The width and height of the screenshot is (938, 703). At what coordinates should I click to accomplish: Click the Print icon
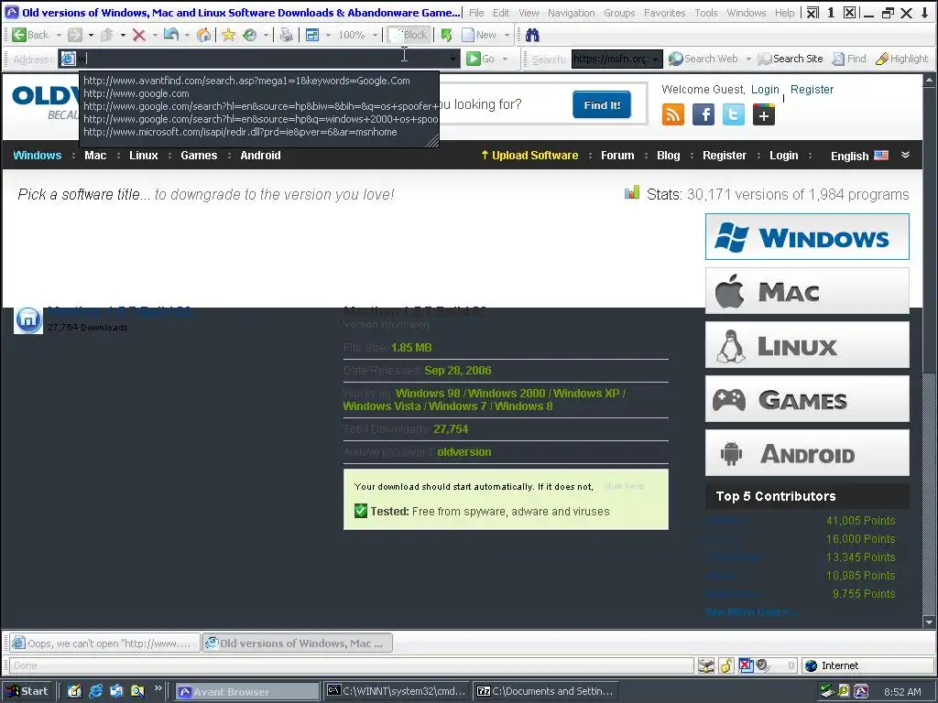tap(287, 35)
